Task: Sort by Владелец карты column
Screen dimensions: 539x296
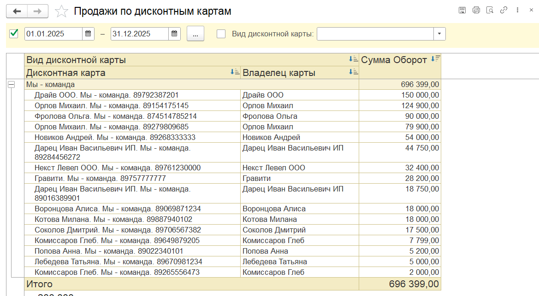Action: (x=353, y=71)
